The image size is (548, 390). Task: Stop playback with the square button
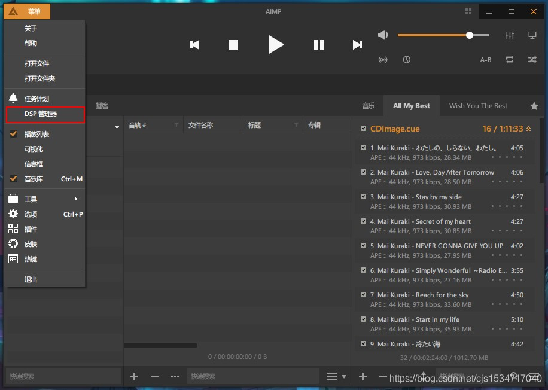(233, 45)
